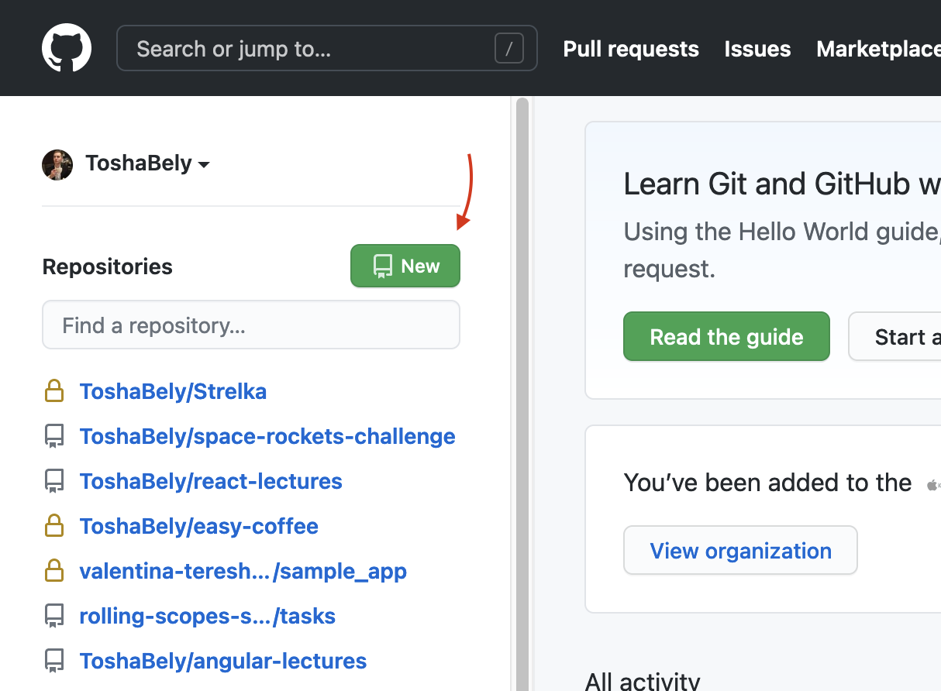The width and height of the screenshot is (941, 691).
Task: Open ToshaBely/easy-coffee repository
Action: (199, 526)
